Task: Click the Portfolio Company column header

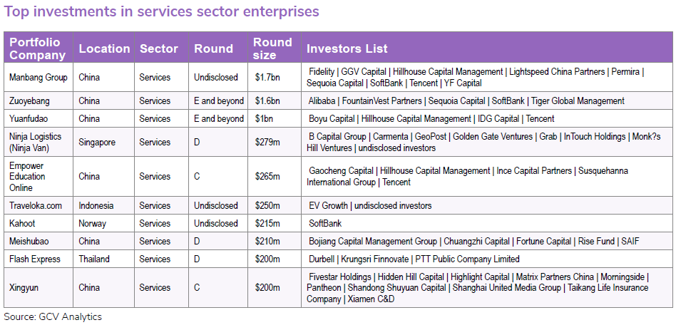Action: click(x=38, y=48)
